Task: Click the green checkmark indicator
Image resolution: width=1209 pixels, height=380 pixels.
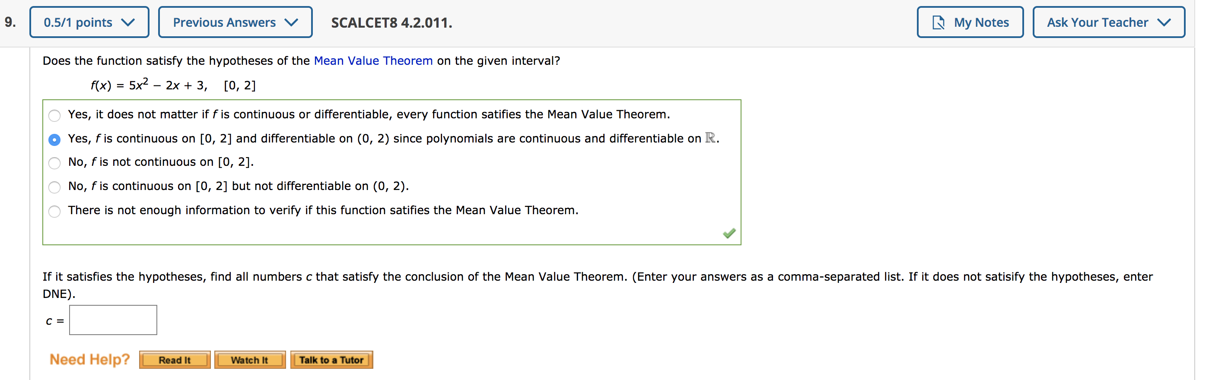Action: coord(729,233)
